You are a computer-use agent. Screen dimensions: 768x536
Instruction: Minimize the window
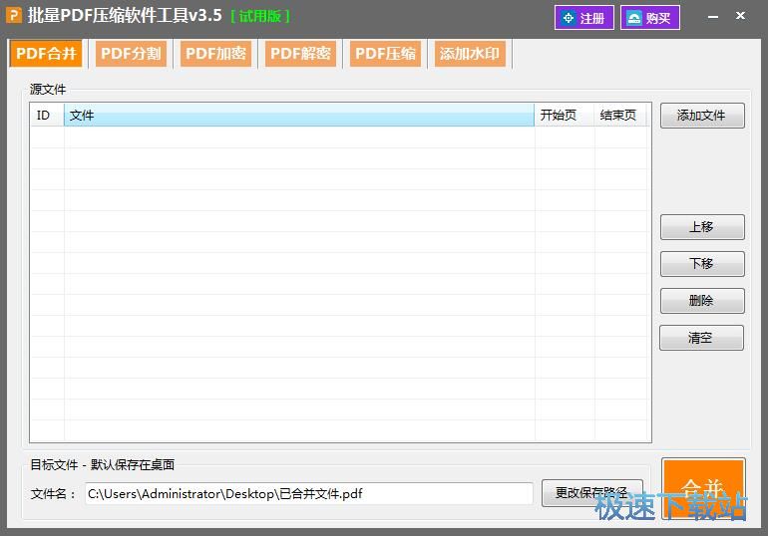[713, 17]
